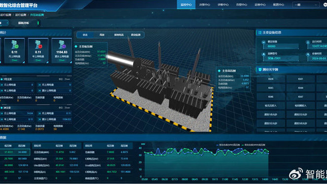Click the diamond icon beside 1号主变
Screen dimensions: 327x184
pos(1,79)
